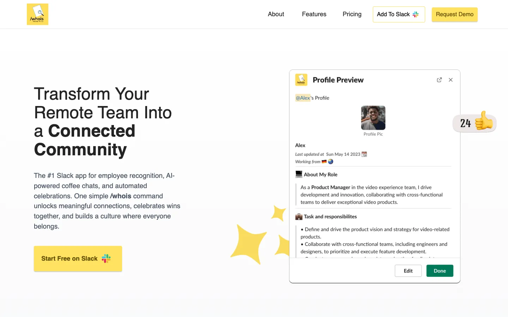Click the globe icon next to Working from

(331, 162)
